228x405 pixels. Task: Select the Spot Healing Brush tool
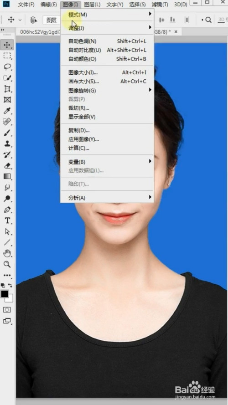(x=7, y=122)
